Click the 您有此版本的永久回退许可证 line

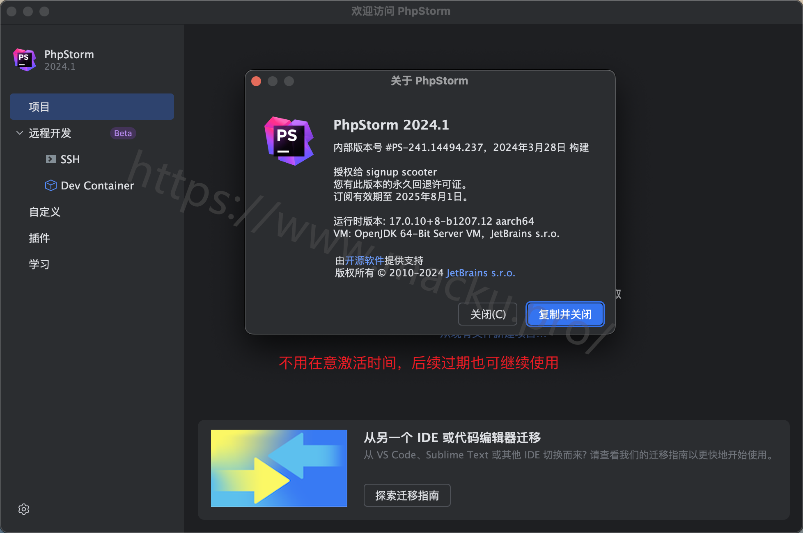click(400, 184)
